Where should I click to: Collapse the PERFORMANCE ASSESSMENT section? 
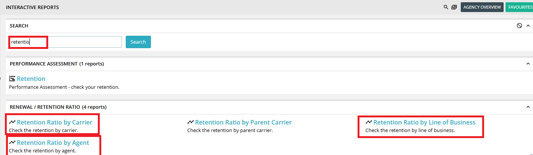528,64
